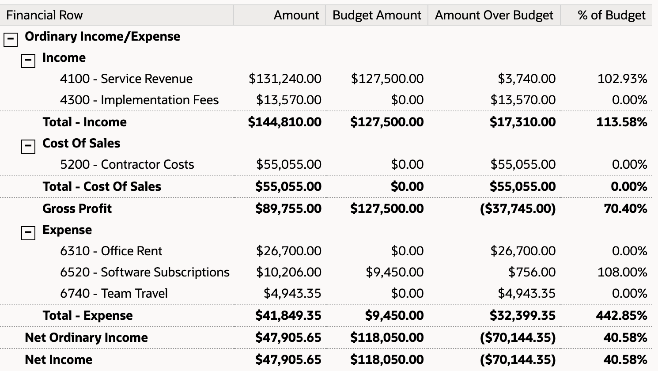Click the 102.93% budget percentage
The width and height of the screenshot is (658, 371).
622,79
